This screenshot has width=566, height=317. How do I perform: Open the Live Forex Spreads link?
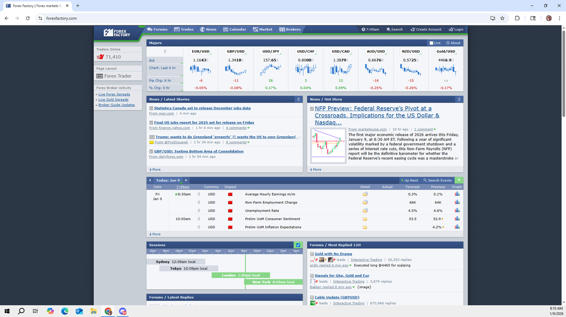point(114,95)
